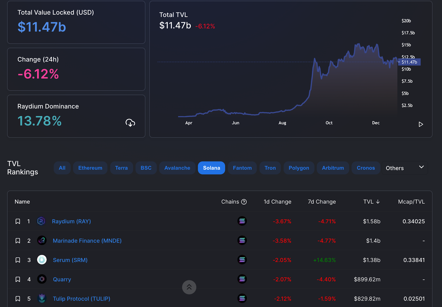442x307 pixels.
Task: Click Solana chain icon in Serum row
Action: [242, 260]
